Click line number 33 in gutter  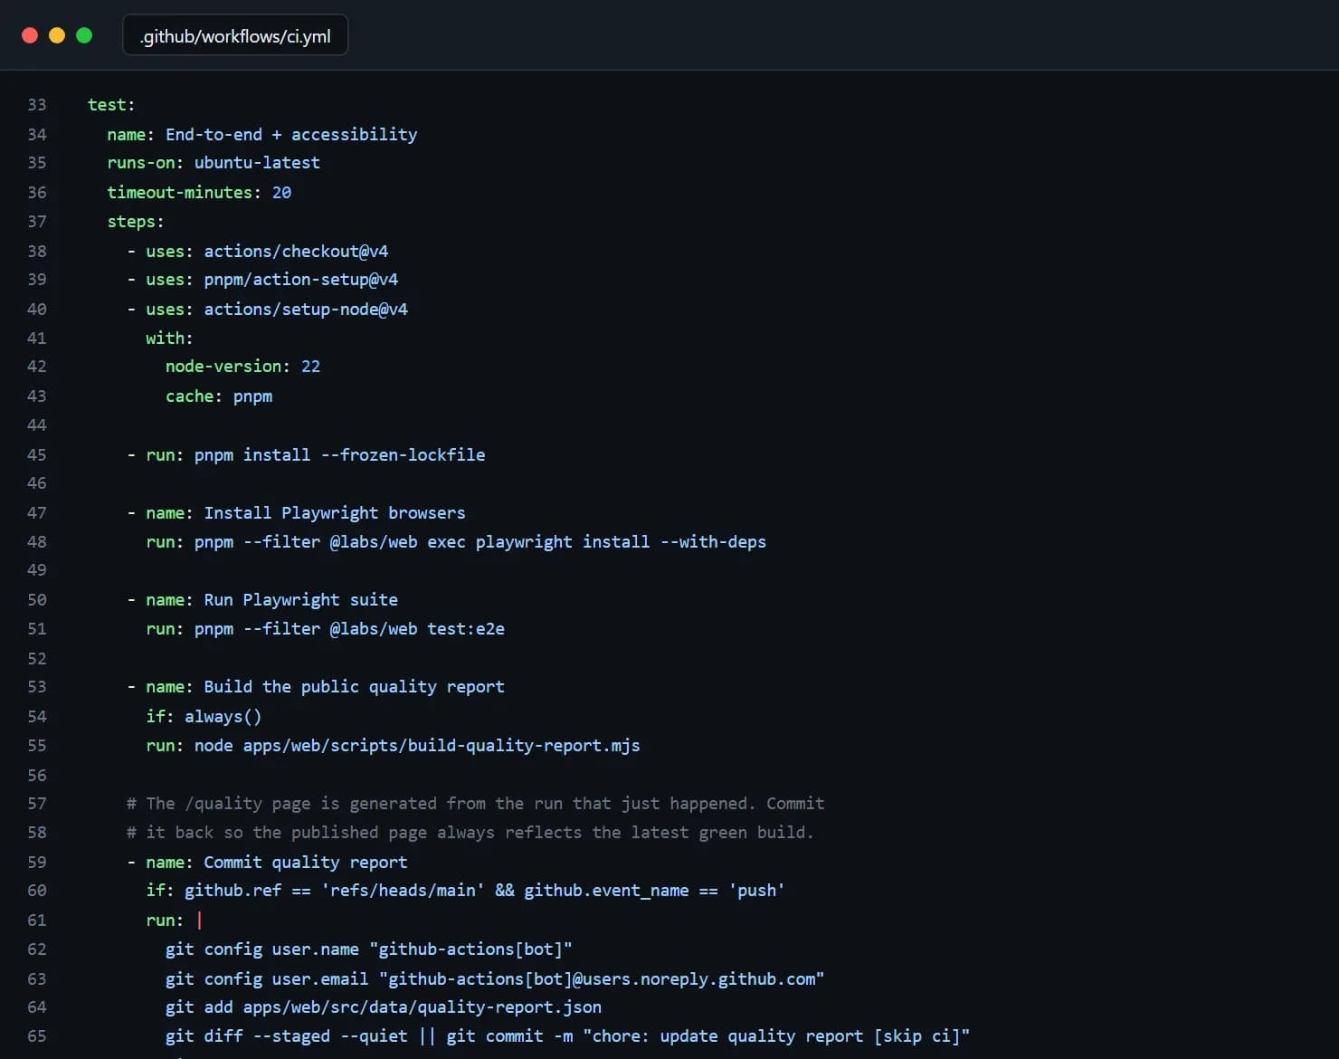coord(37,105)
